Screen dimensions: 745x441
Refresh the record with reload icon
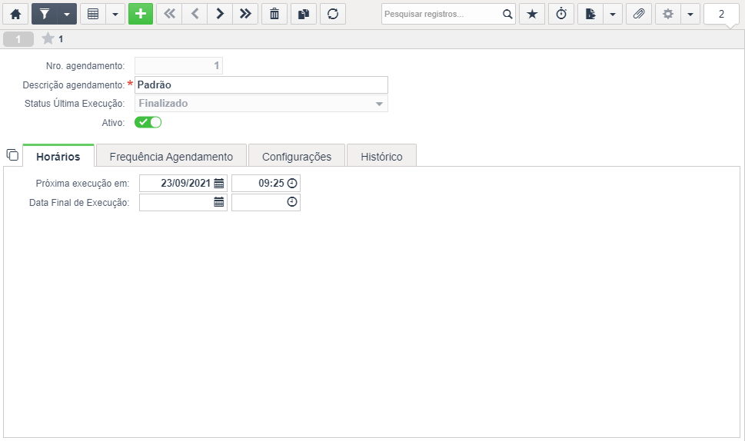[x=333, y=15]
